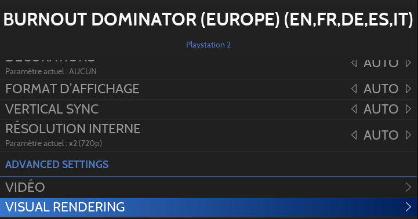
Task: Click the left arrow on the partially hidden top row
Action: click(x=354, y=63)
